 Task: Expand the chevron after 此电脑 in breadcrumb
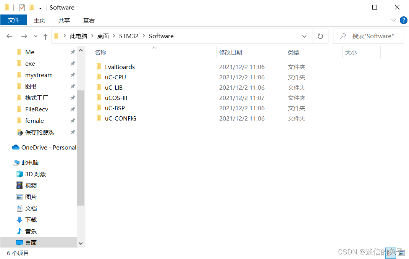(x=92, y=36)
